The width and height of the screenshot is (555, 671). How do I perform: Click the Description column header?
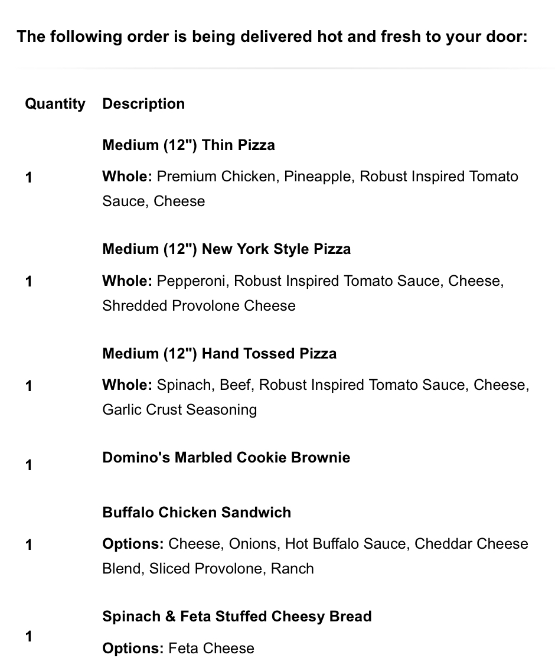[x=143, y=104]
